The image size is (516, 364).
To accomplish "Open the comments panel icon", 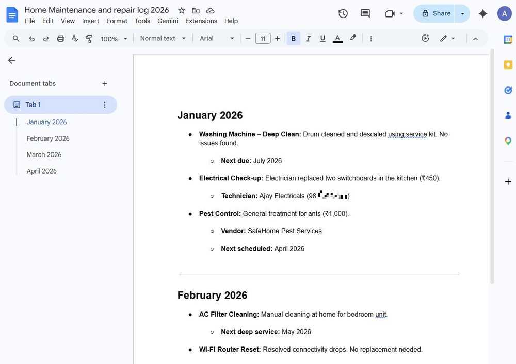I will [x=365, y=13].
